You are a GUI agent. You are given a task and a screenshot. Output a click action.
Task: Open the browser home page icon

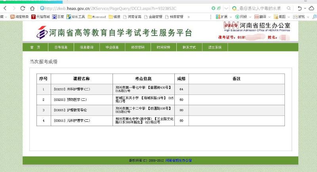32,8
